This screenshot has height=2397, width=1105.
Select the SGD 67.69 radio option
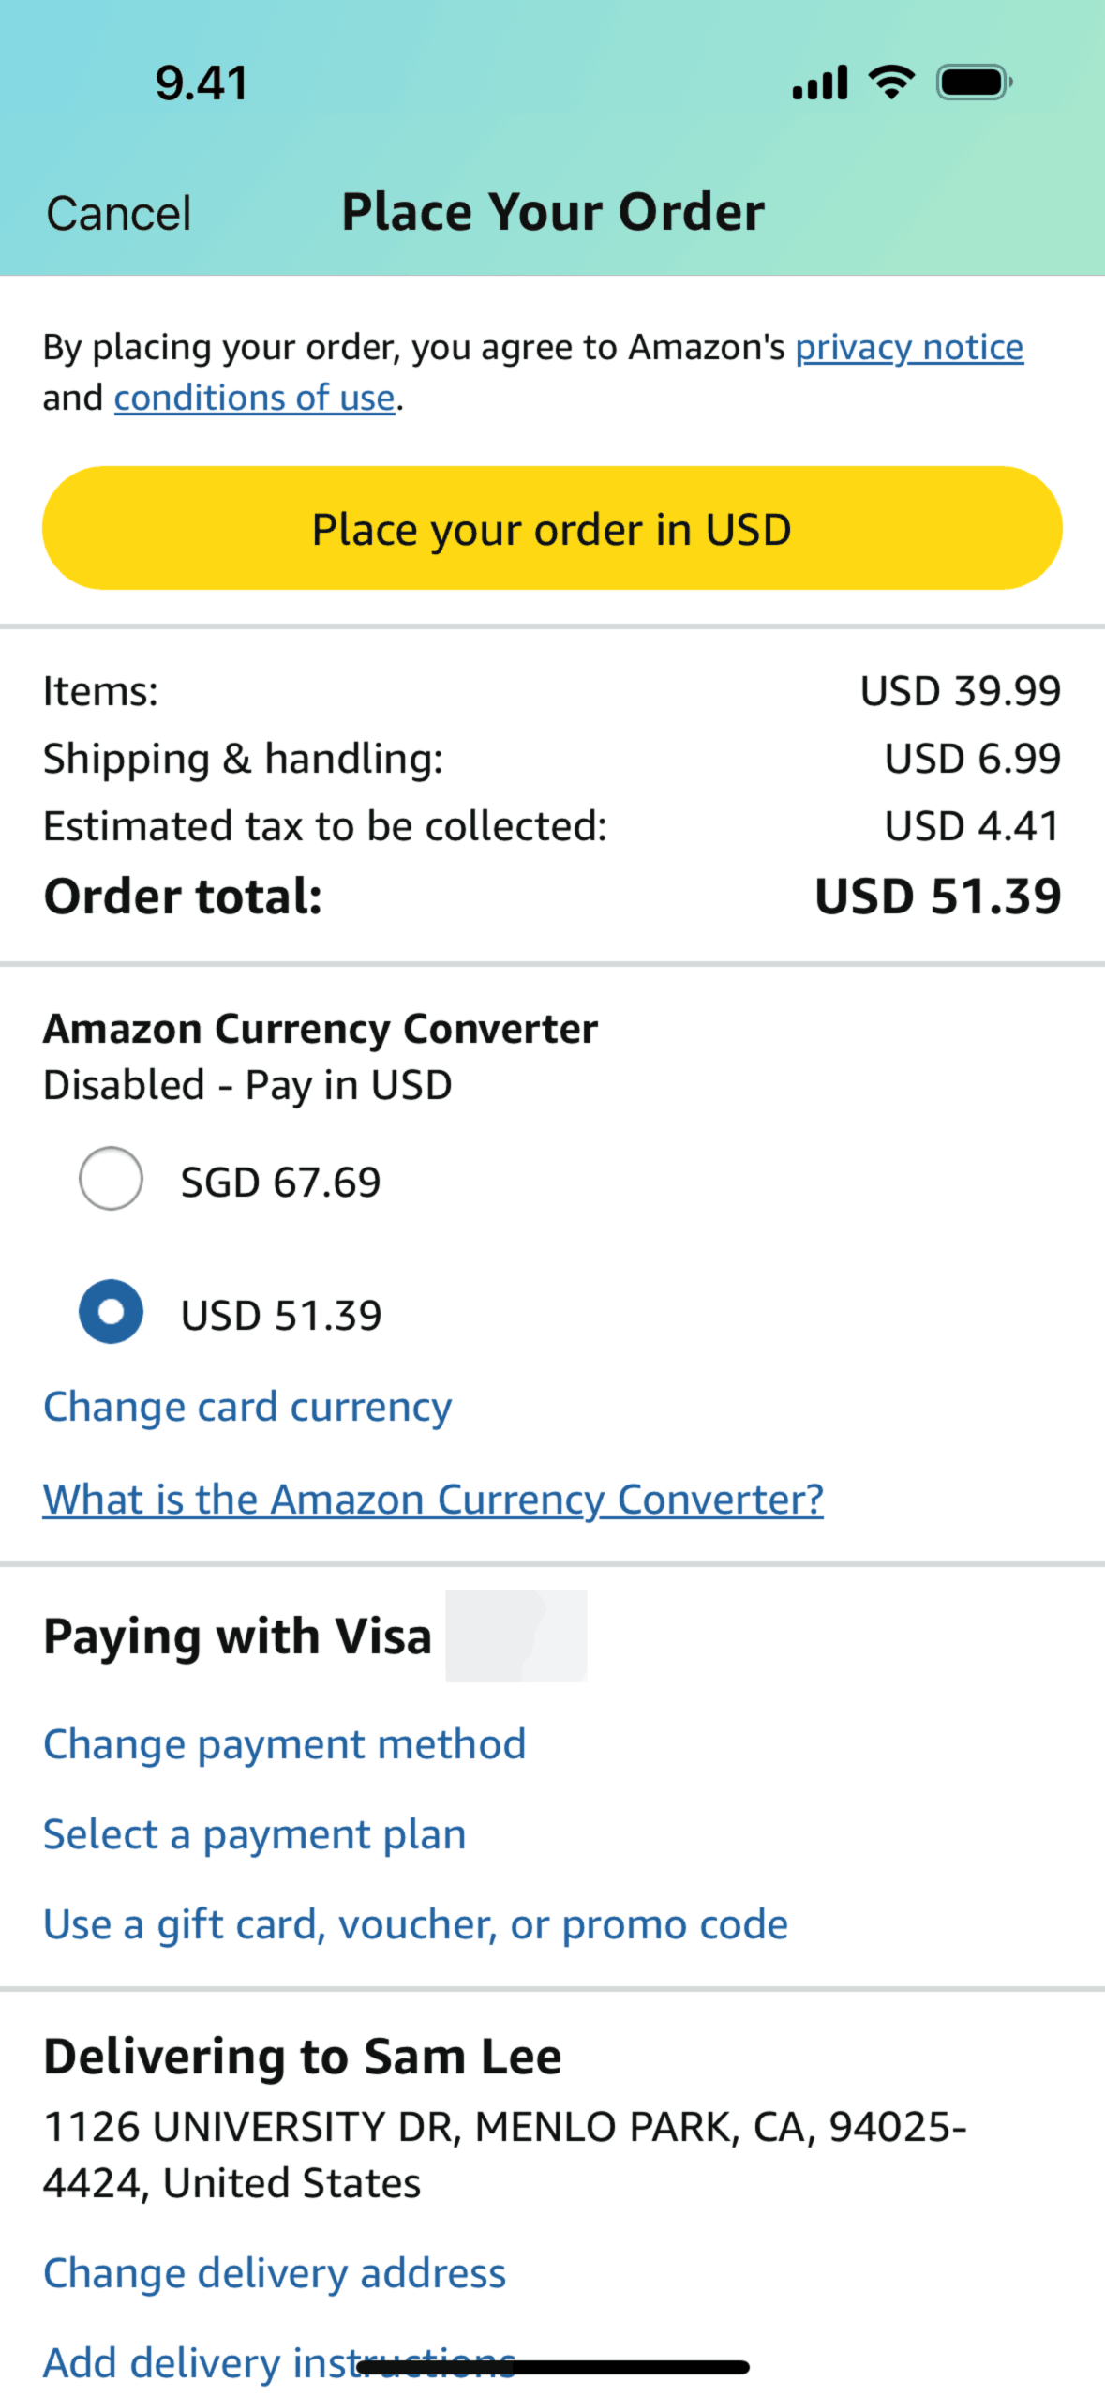click(111, 1179)
